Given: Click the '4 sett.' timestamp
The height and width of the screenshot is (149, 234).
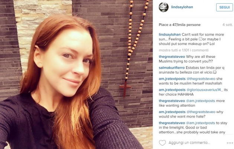Looking at the screenshot, I should [x=227, y=25].
